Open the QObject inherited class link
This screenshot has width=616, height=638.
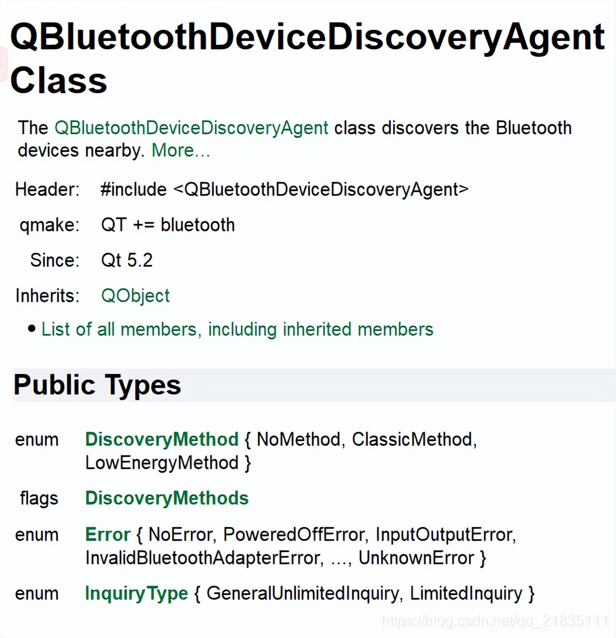[x=135, y=296]
